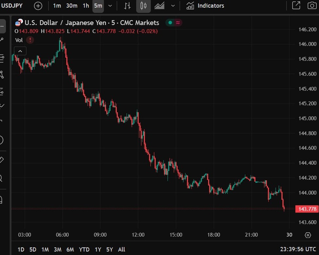
Task: Select the text annotation tool
Action: click(x=2, y=121)
